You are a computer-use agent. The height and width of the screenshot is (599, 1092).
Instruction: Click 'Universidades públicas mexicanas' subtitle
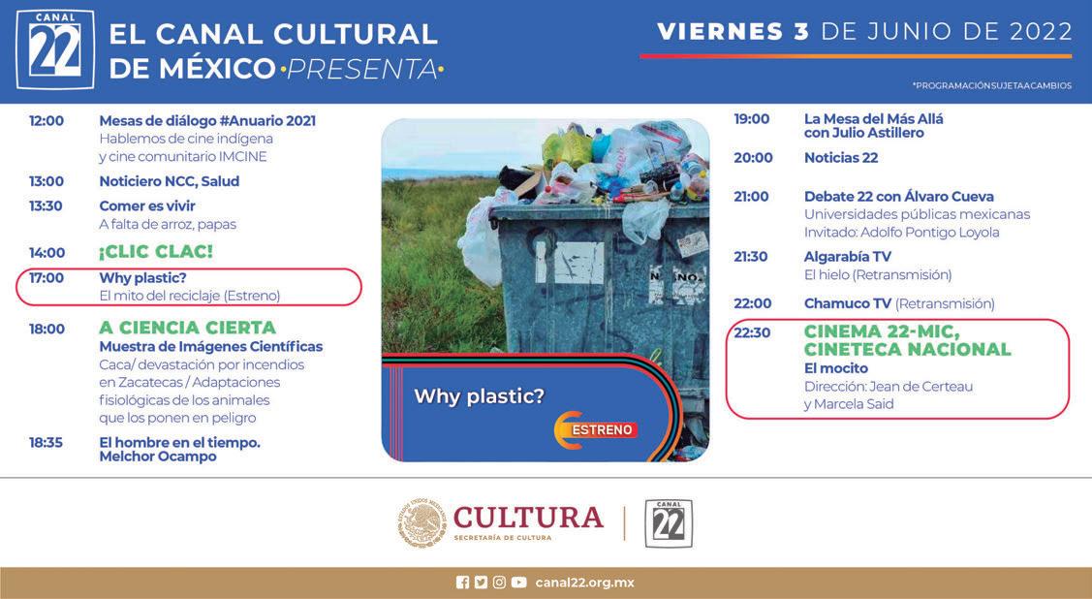(x=918, y=214)
